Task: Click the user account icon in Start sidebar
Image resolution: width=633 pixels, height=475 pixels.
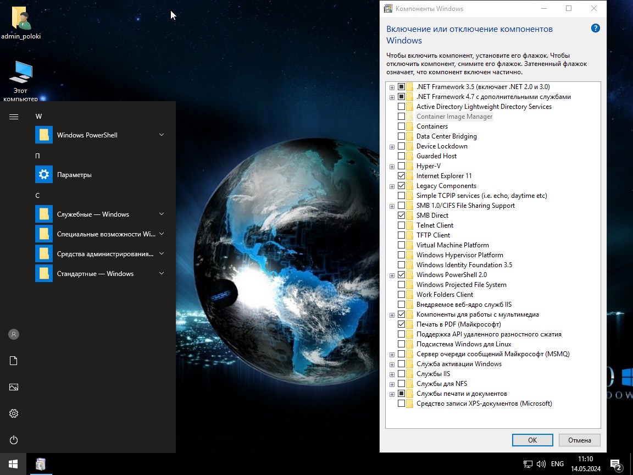Action: (13, 334)
